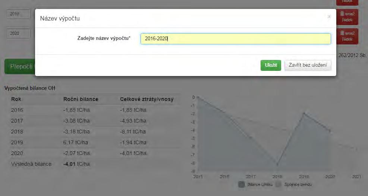Click the smaž řádek button for 2020 row
The height and width of the screenshot is (196, 368).
coord(347,36)
